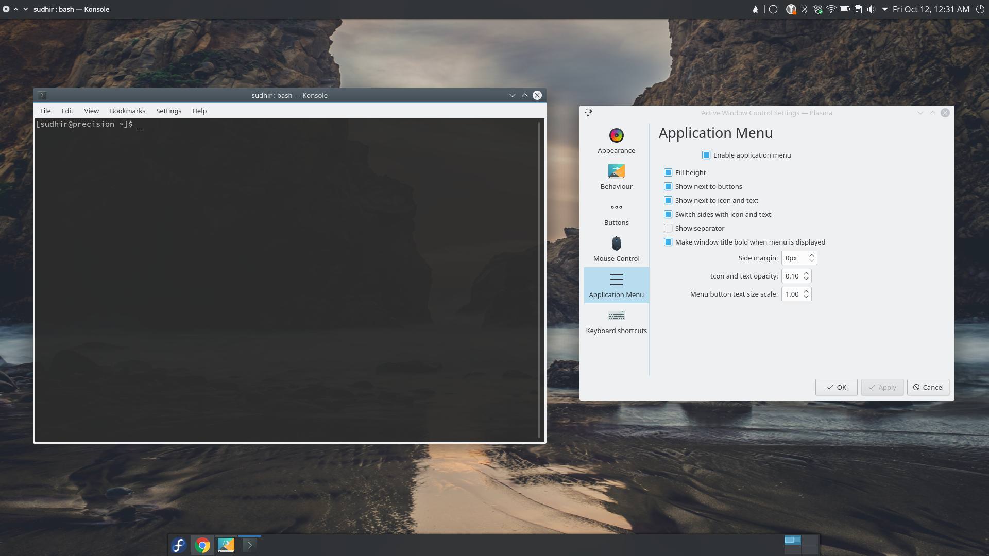Open the Bookmarks menu
Image resolution: width=989 pixels, height=556 pixels.
(127, 111)
